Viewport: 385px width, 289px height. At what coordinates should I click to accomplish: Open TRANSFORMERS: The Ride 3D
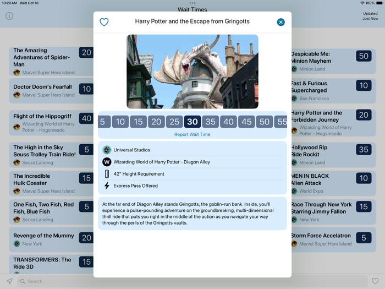(x=51, y=264)
